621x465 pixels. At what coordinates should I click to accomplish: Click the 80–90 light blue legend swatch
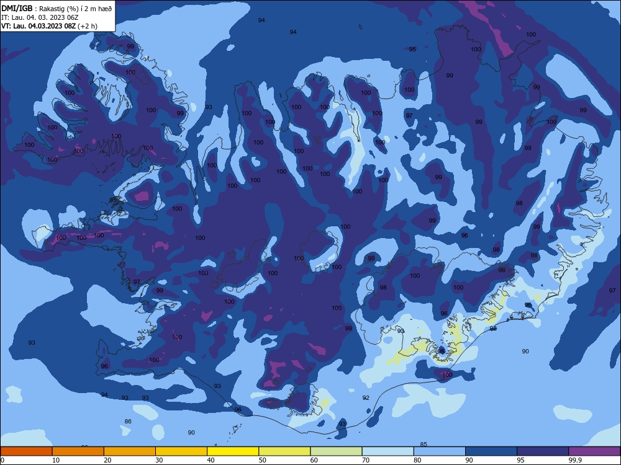pos(440,451)
